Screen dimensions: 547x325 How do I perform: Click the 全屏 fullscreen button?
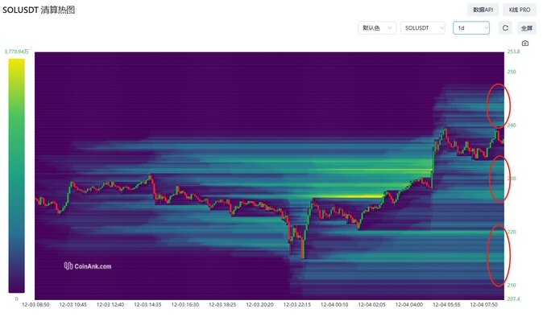pos(526,28)
